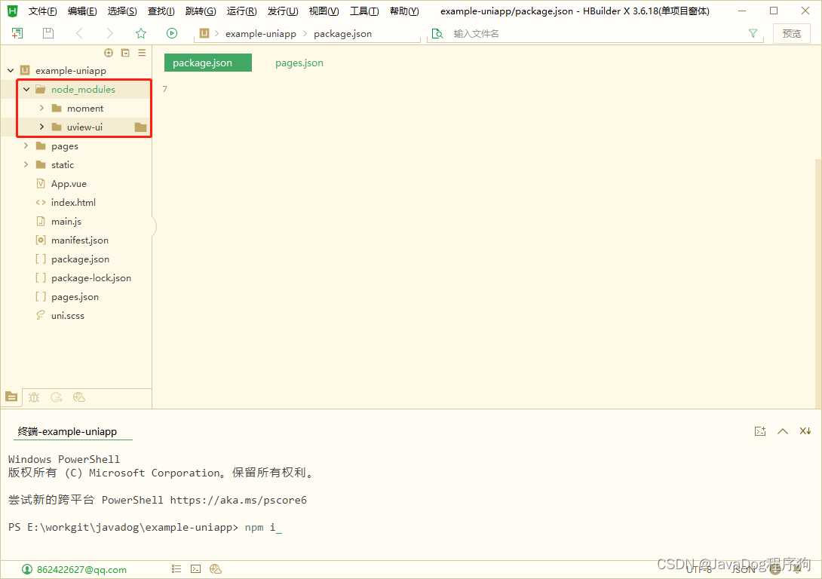Select the locate-current-file crosshair icon

109,53
